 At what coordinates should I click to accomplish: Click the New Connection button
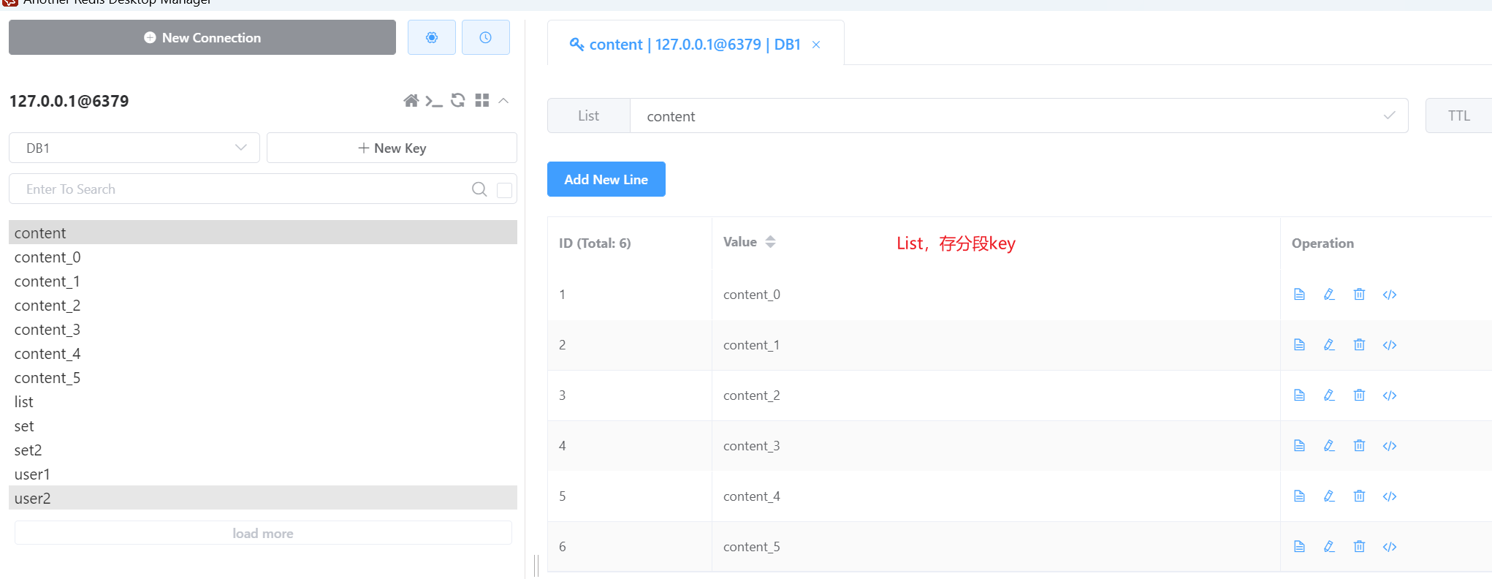click(202, 37)
